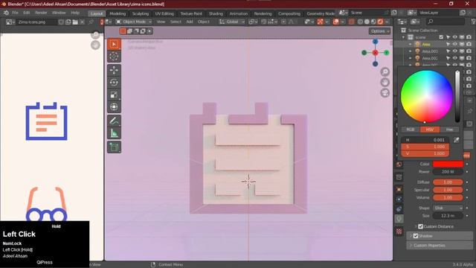Select the Cursor tool in toolbar
The height and width of the screenshot is (268, 476).
click(114, 57)
